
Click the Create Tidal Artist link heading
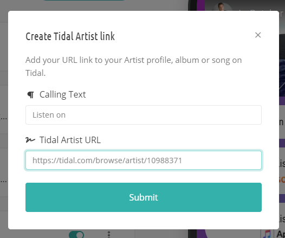[70, 36]
